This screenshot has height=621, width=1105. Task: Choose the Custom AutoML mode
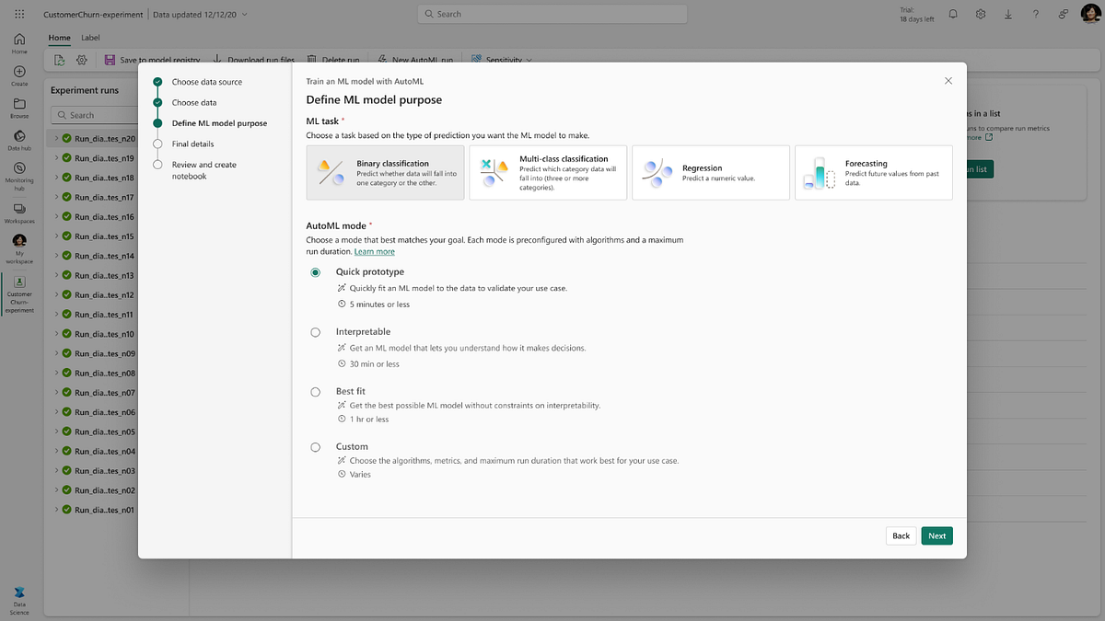[x=316, y=447]
